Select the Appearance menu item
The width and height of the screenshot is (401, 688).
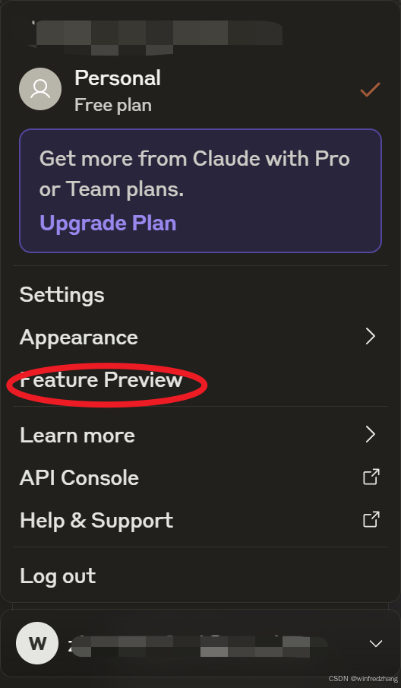pos(200,337)
